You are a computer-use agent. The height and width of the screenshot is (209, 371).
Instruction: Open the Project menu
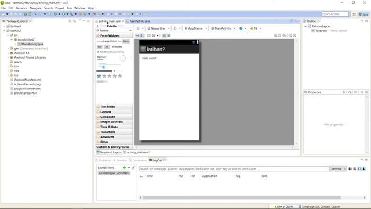click(60, 8)
